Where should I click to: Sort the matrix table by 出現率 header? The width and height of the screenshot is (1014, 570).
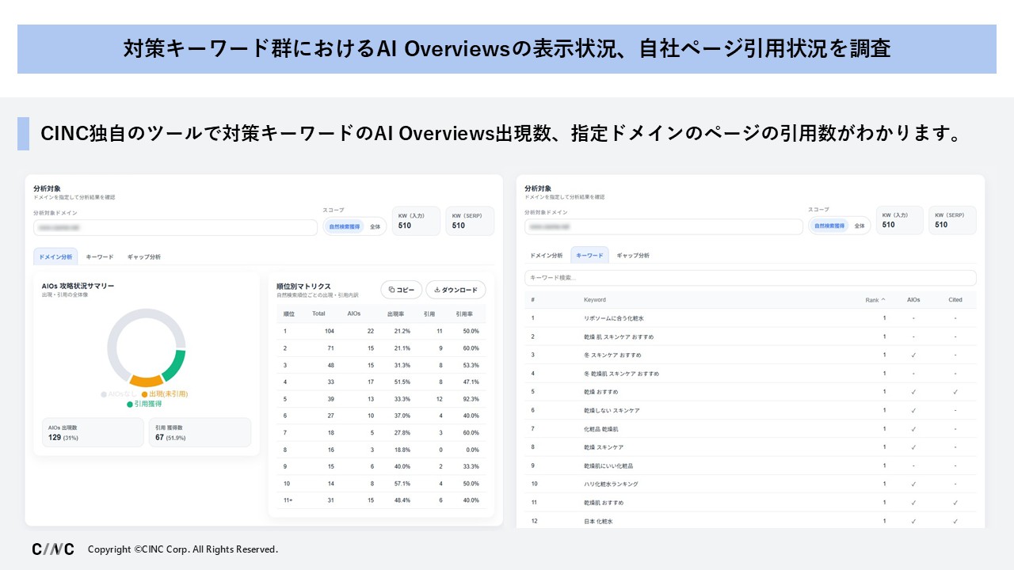[395, 313]
